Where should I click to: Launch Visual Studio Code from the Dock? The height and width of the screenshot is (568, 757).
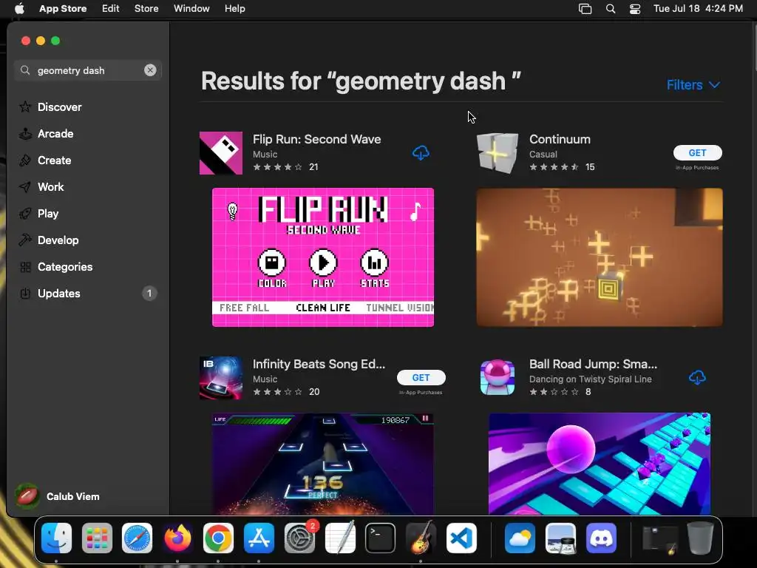pos(461,538)
